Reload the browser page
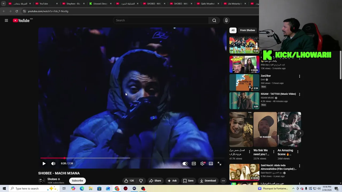 click(17, 11)
